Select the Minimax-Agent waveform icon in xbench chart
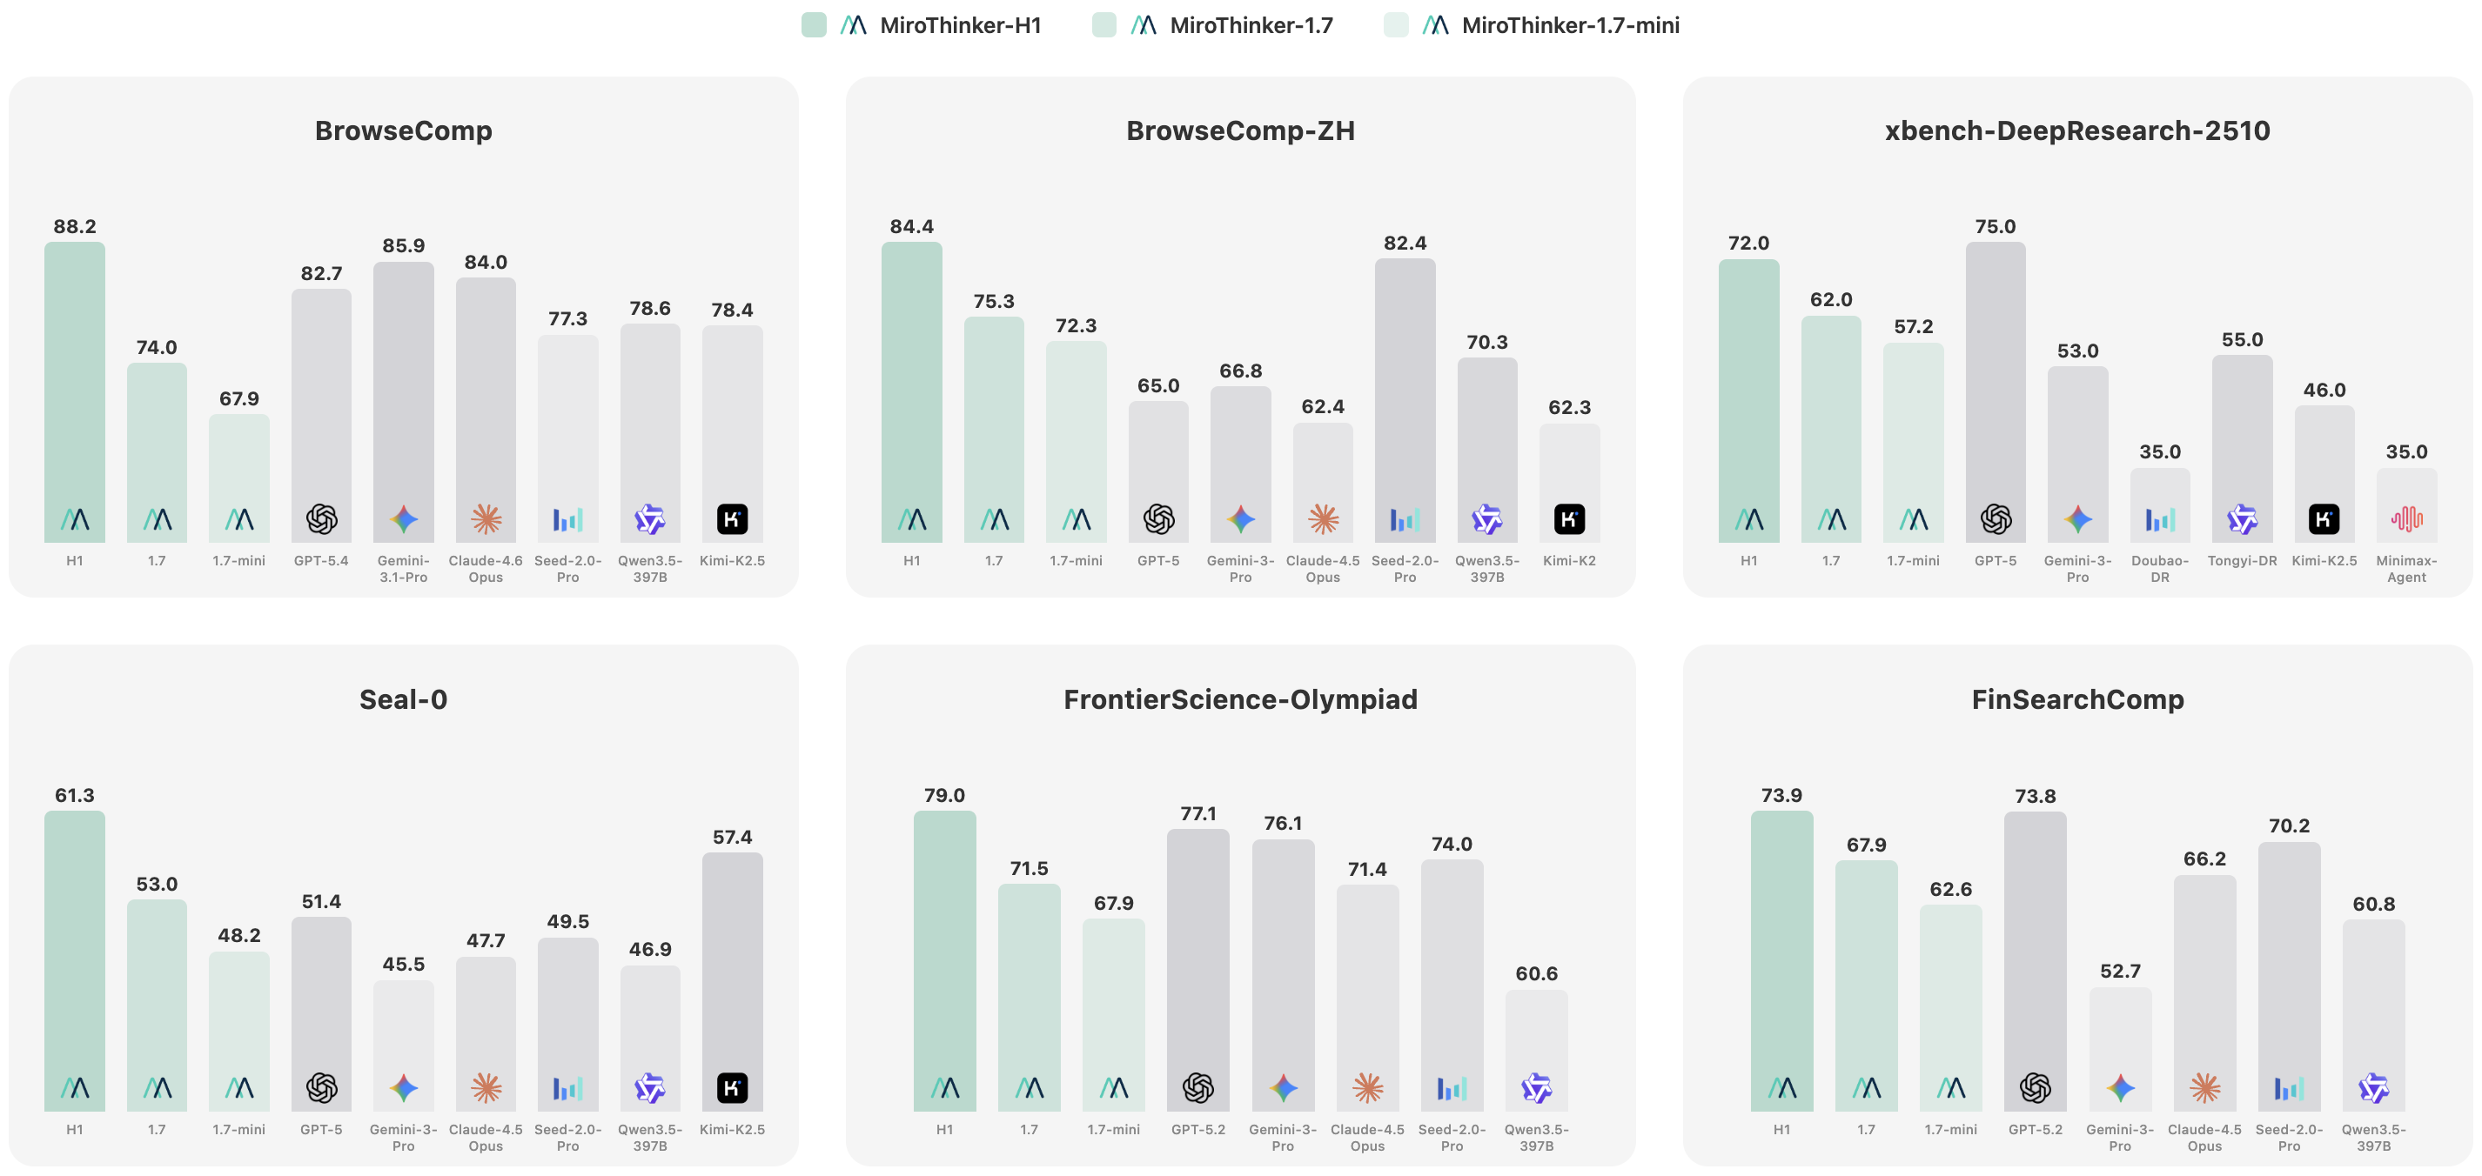Image resolution: width=2482 pixels, height=1176 pixels. (x=2406, y=520)
